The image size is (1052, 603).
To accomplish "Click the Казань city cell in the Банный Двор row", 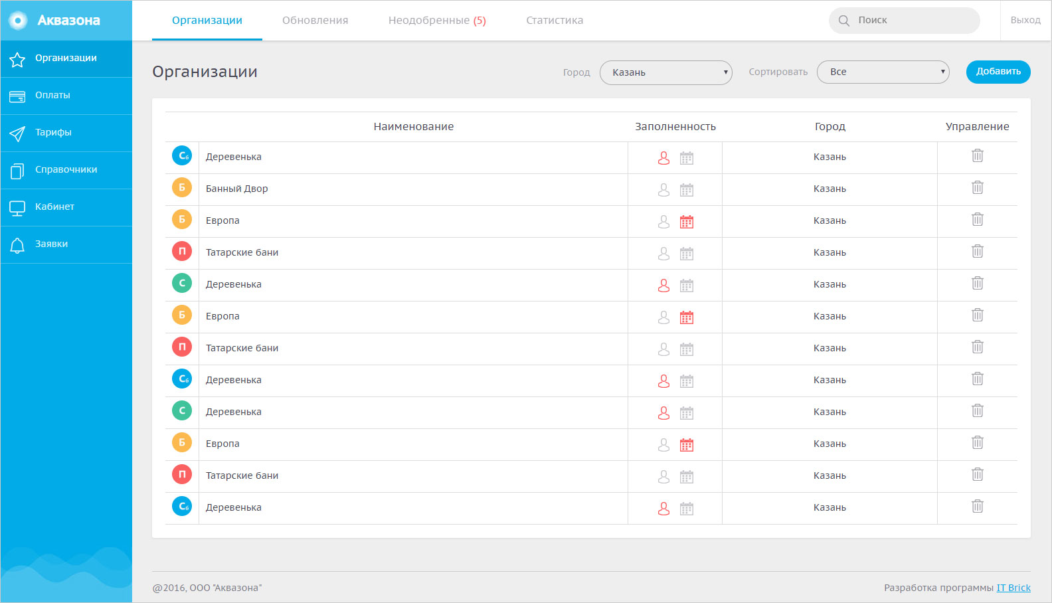I will tap(830, 189).
